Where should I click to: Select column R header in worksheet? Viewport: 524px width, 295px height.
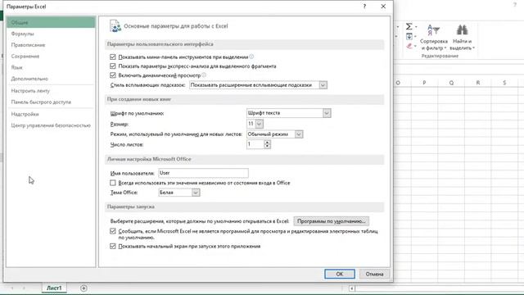click(x=478, y=83)
